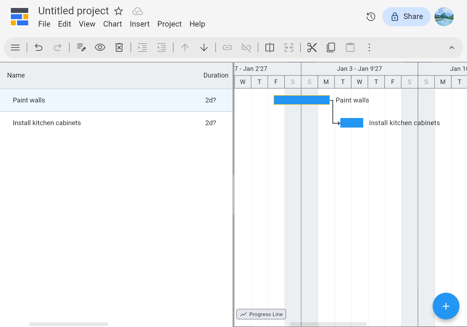Open version history
The width and height of the screenshot is (467, 327).
371,17
